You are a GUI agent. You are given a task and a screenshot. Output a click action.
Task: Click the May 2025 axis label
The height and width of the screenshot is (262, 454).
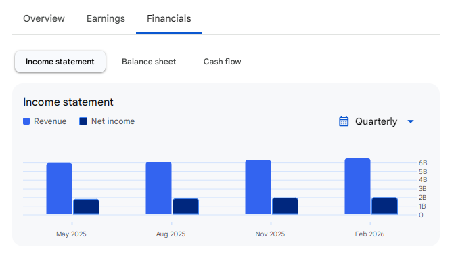click(x=71, y=234)
